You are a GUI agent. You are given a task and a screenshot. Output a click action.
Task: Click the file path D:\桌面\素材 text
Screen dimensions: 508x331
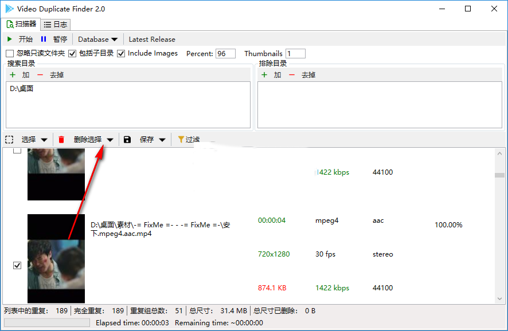[x=161, y=229]
